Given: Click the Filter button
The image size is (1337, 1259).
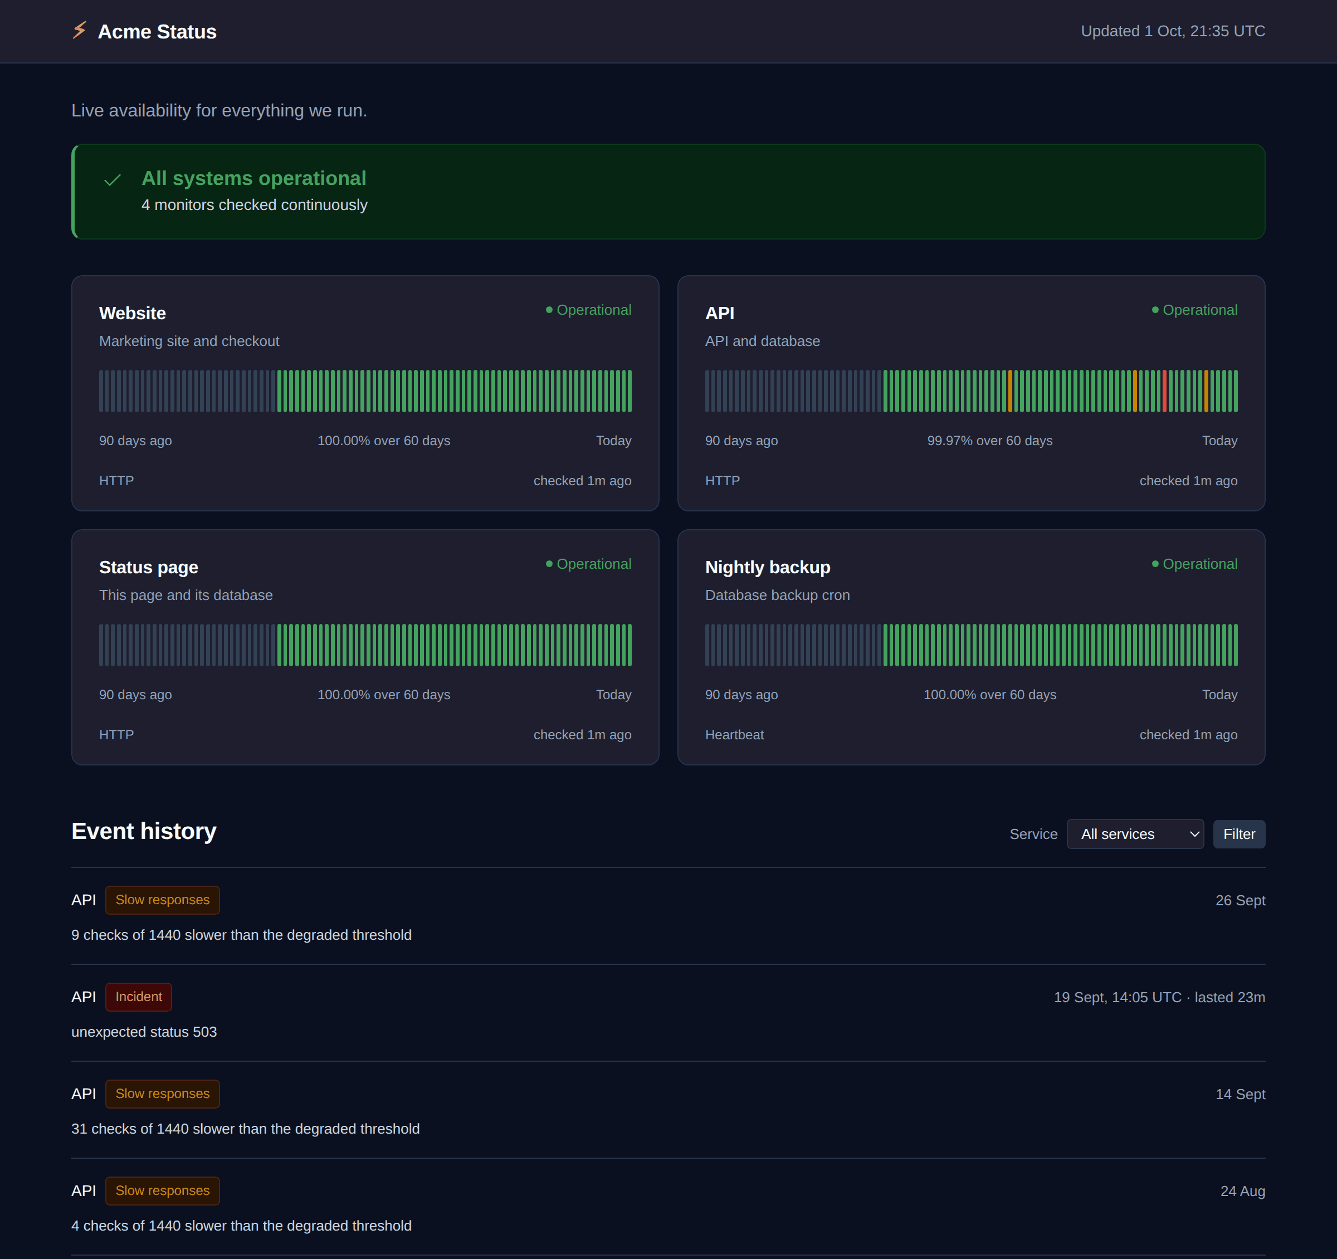Looking at the screenshot, I should pyautogui.click(x=1239, y=834).
